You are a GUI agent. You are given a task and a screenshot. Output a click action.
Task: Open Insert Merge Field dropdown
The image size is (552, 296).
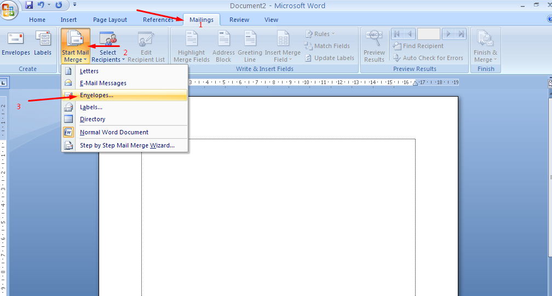[x=283, y=46]
